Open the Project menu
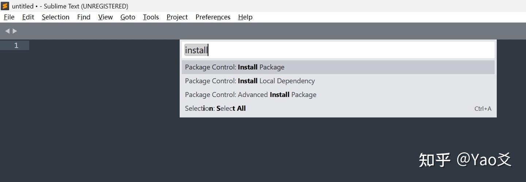This screenshot has width=526, height=182. [177, 17]
